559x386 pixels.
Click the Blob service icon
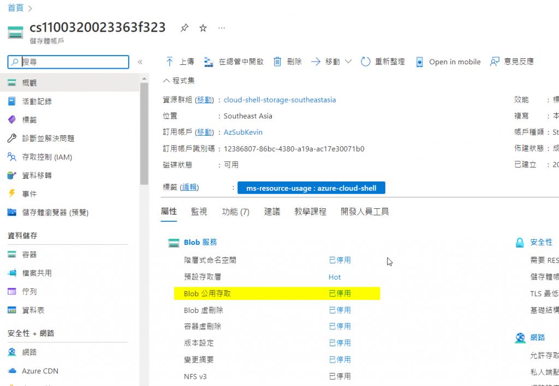[174, 243]
